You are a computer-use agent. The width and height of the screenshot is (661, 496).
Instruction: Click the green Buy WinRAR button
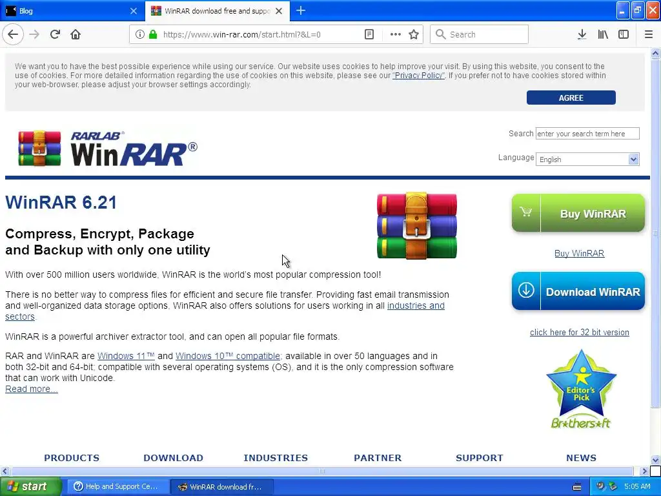point(578,213)
